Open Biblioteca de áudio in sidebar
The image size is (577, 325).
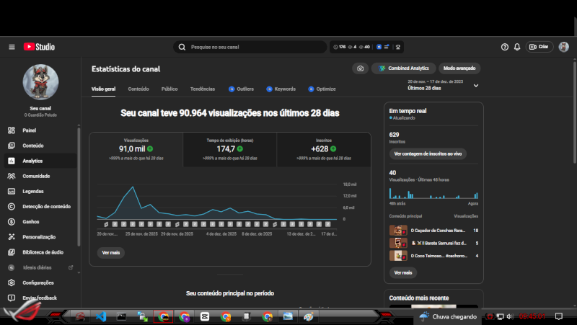[x=43, y=252]
